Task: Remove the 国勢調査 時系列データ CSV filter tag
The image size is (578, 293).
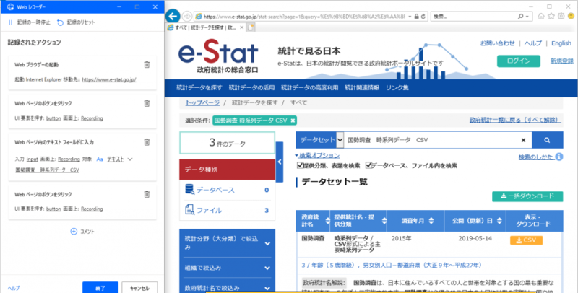Action: tap(293, 121)
